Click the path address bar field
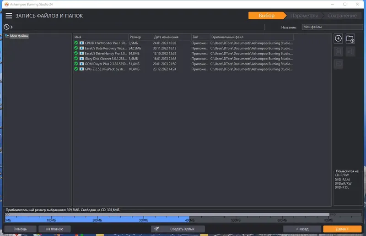This screenshot has width=366, height=236. click(138, 27)
